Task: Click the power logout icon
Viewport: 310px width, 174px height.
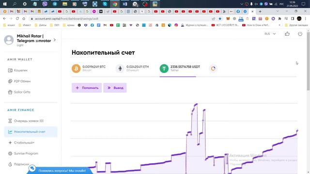Action: (300, 34)
